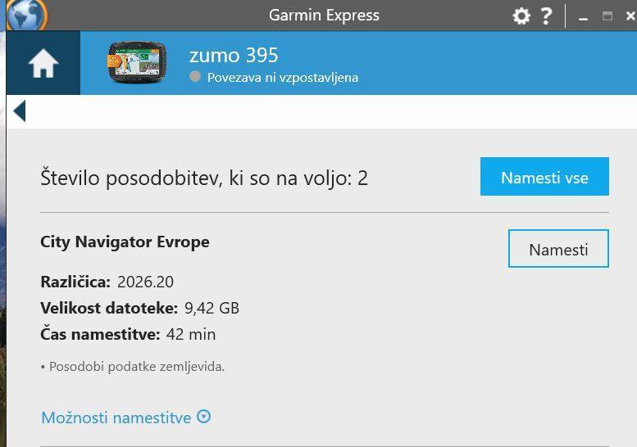Install City Navigator Evrope with Namesti
Viewport: 637px width, 447px height.
(558, 249)
